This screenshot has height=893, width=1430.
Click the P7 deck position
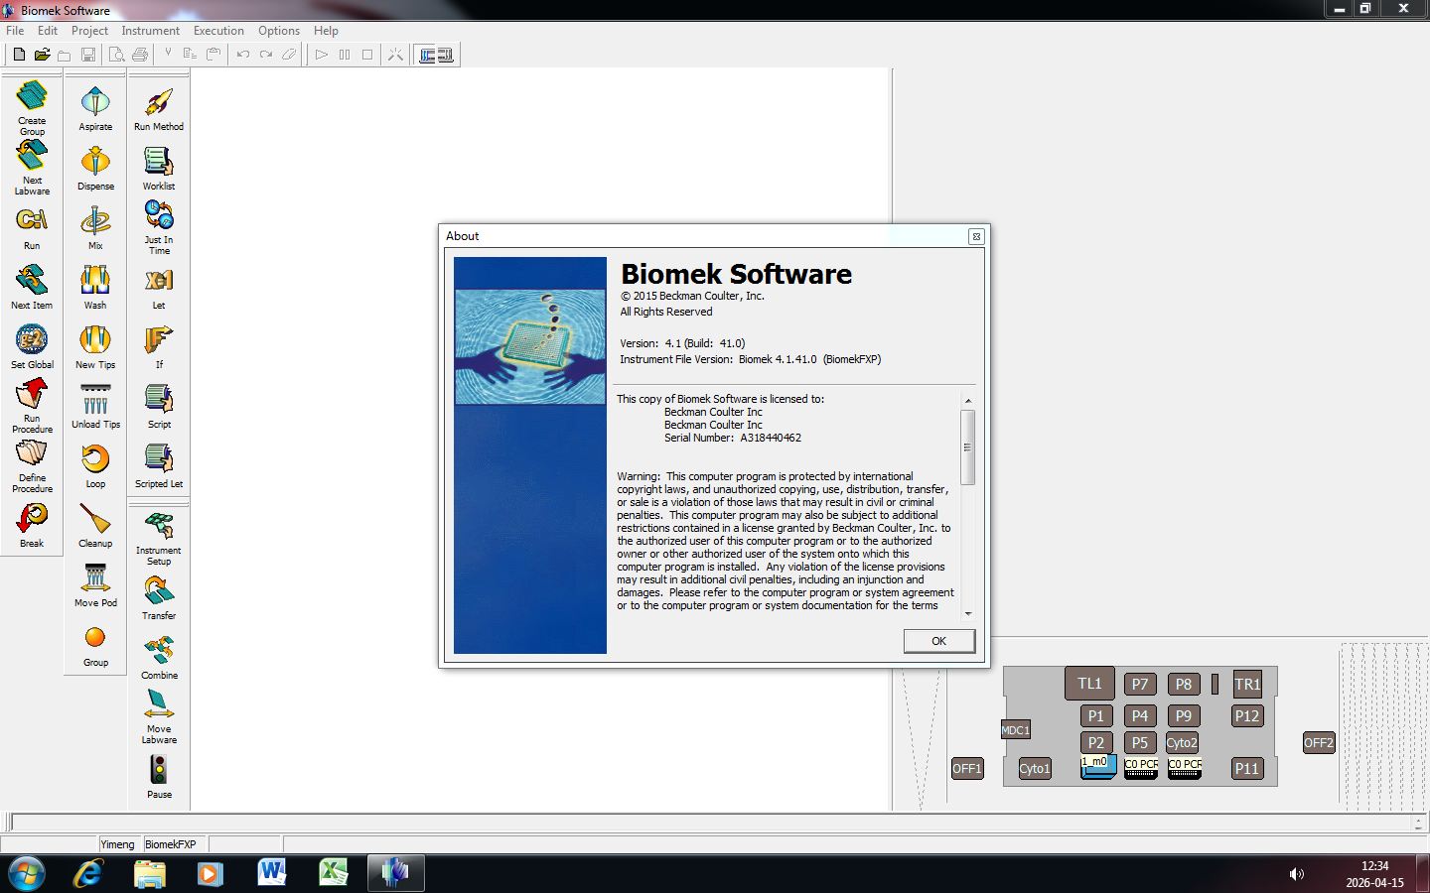[x=1139, y=684]
